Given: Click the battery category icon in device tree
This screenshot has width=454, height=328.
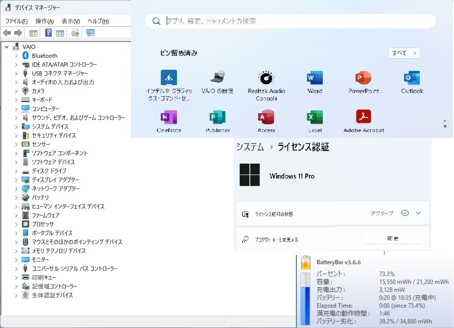Looking at the screenshot, I should [x=26, y=198].
